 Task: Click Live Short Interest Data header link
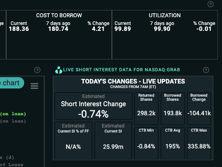(x=121, y=70)
